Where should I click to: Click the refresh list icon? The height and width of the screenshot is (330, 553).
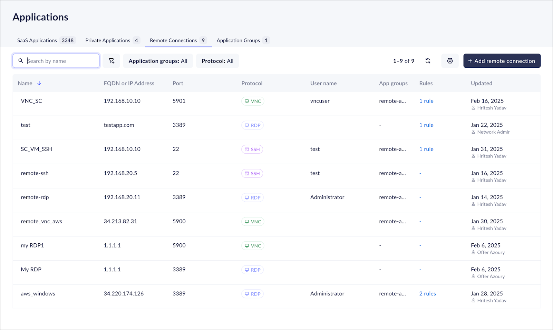point(428,61)
